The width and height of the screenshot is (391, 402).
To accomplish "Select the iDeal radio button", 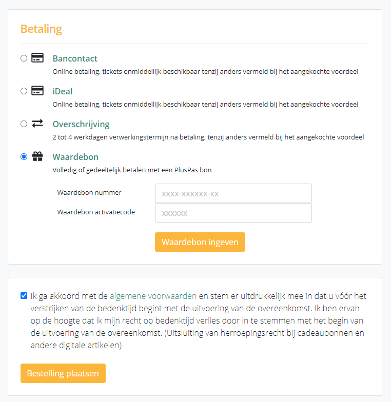I will [24, 91].
